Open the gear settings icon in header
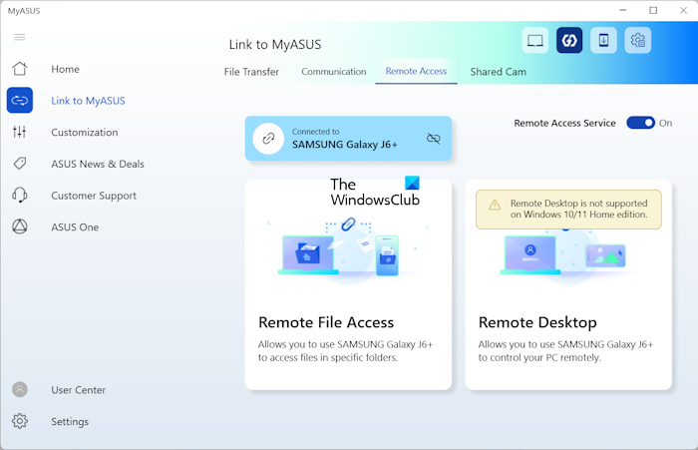 (637, 41)
